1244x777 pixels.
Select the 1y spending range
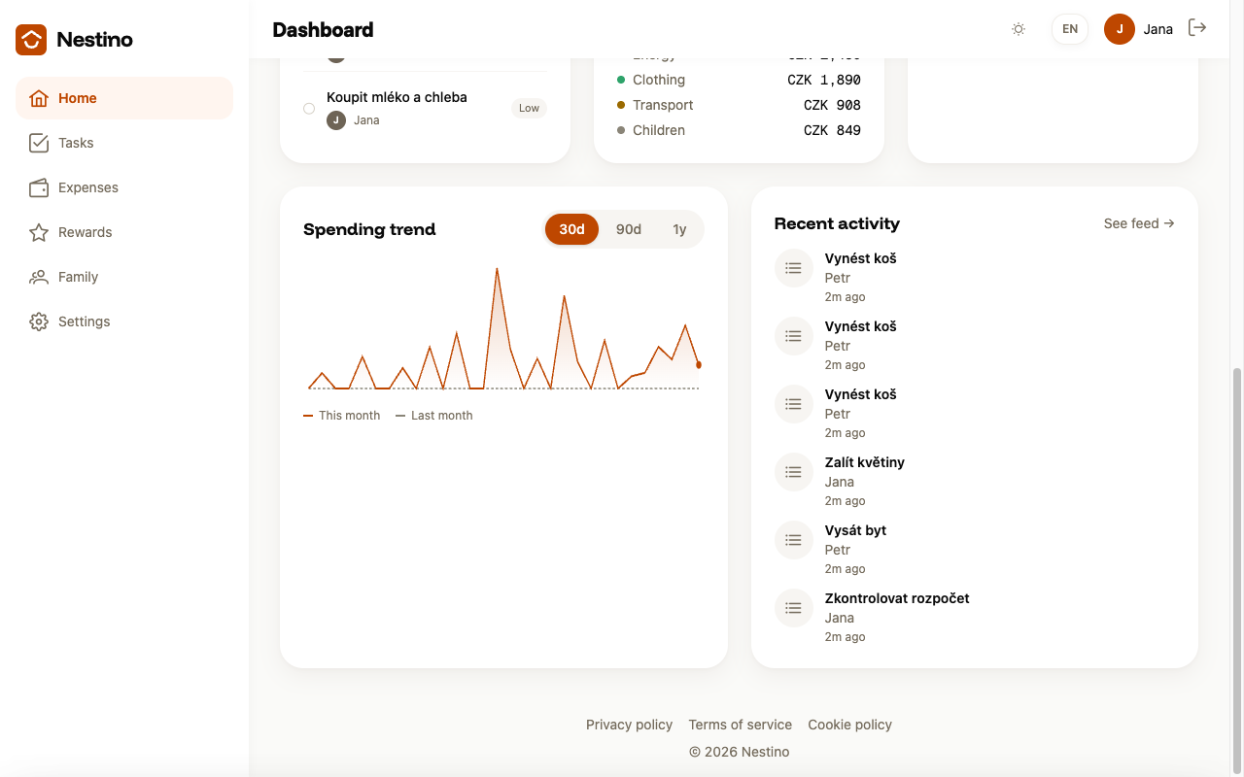point(679,229)
